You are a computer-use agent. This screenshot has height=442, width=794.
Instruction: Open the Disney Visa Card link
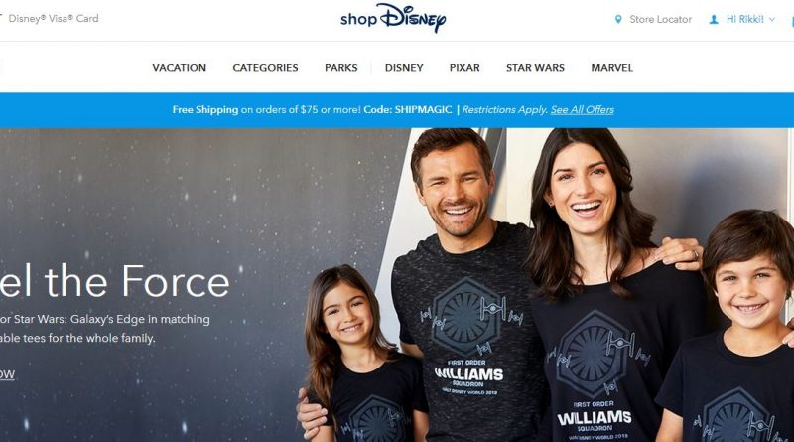[54, 18]
